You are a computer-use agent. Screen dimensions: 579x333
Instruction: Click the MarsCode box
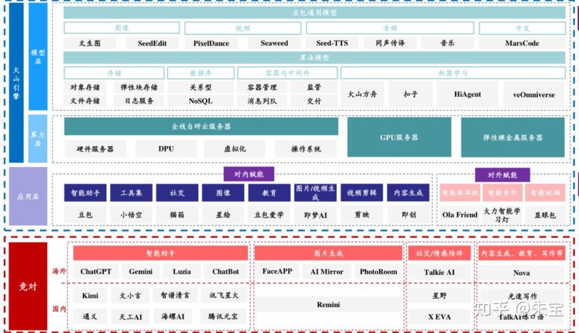click(522, 43)
